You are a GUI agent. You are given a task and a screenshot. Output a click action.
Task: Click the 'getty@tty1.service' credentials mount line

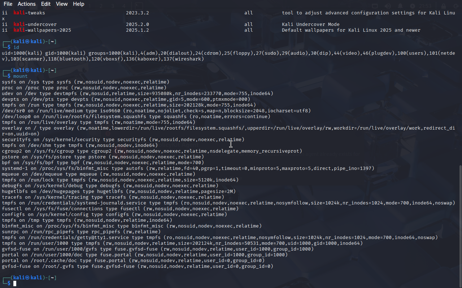click(220, 238)
